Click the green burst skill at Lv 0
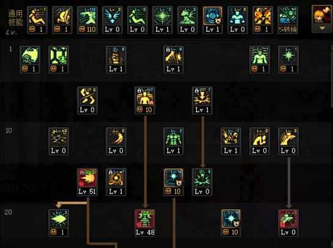Image resolution: width=333 pixels, height=248 pixels. point(202,182)
